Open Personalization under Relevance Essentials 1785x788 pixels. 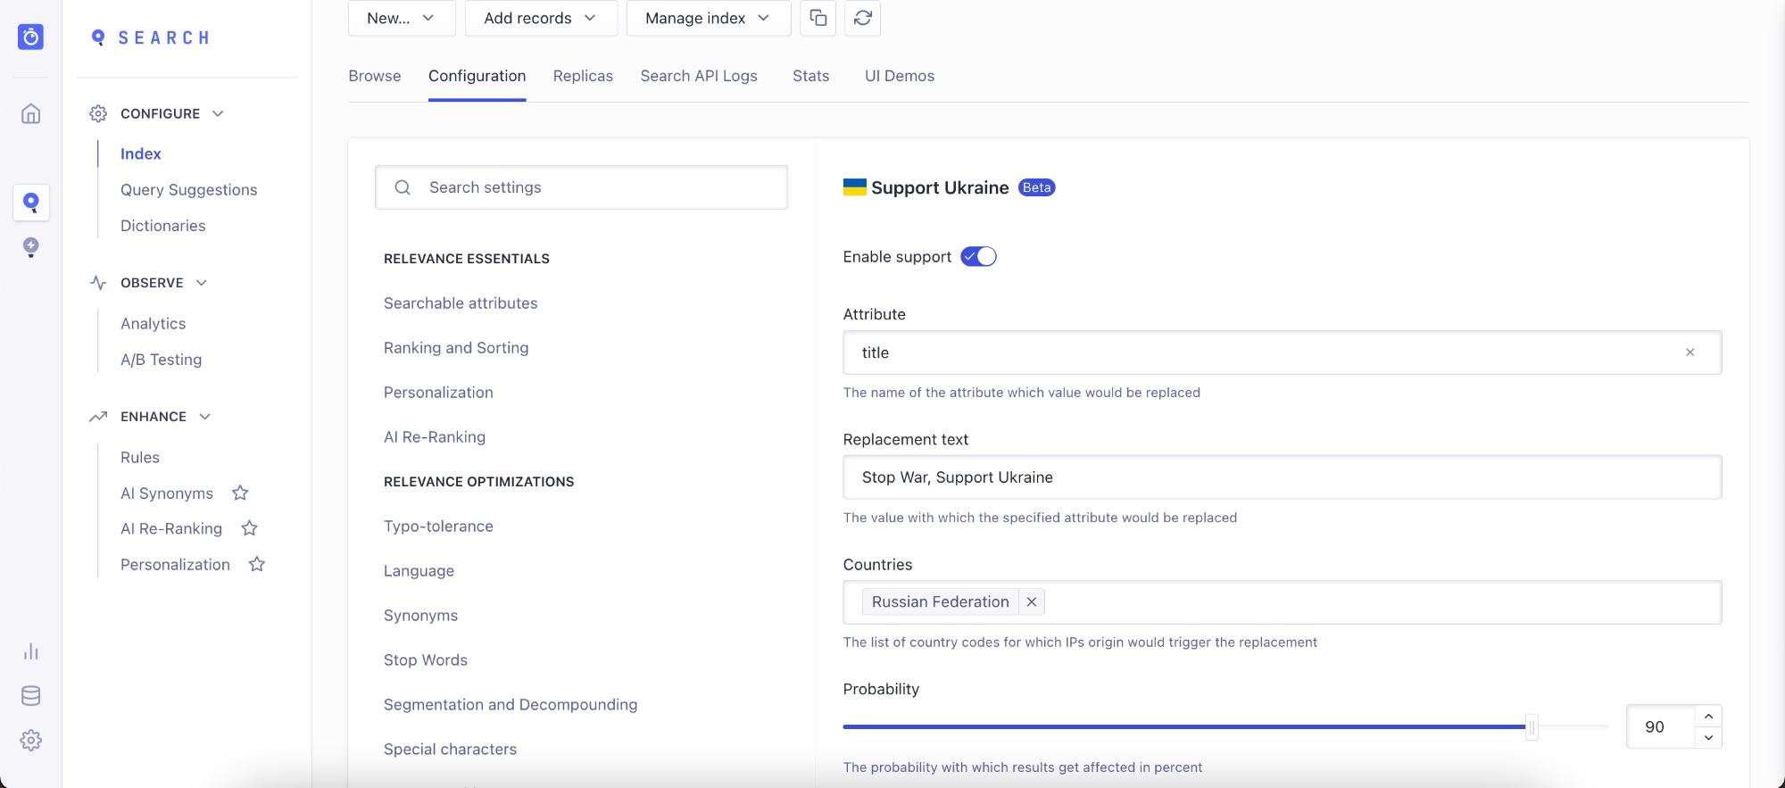pyautogui.click(x=438, y=393)
